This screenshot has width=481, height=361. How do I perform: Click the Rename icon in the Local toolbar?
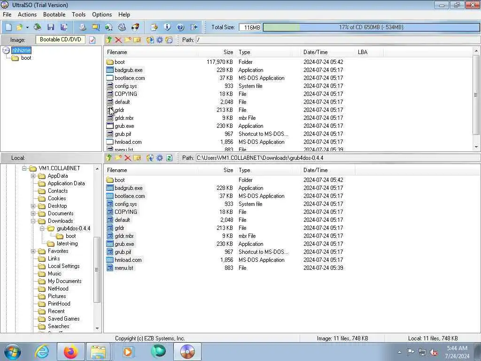click(137, 158)
